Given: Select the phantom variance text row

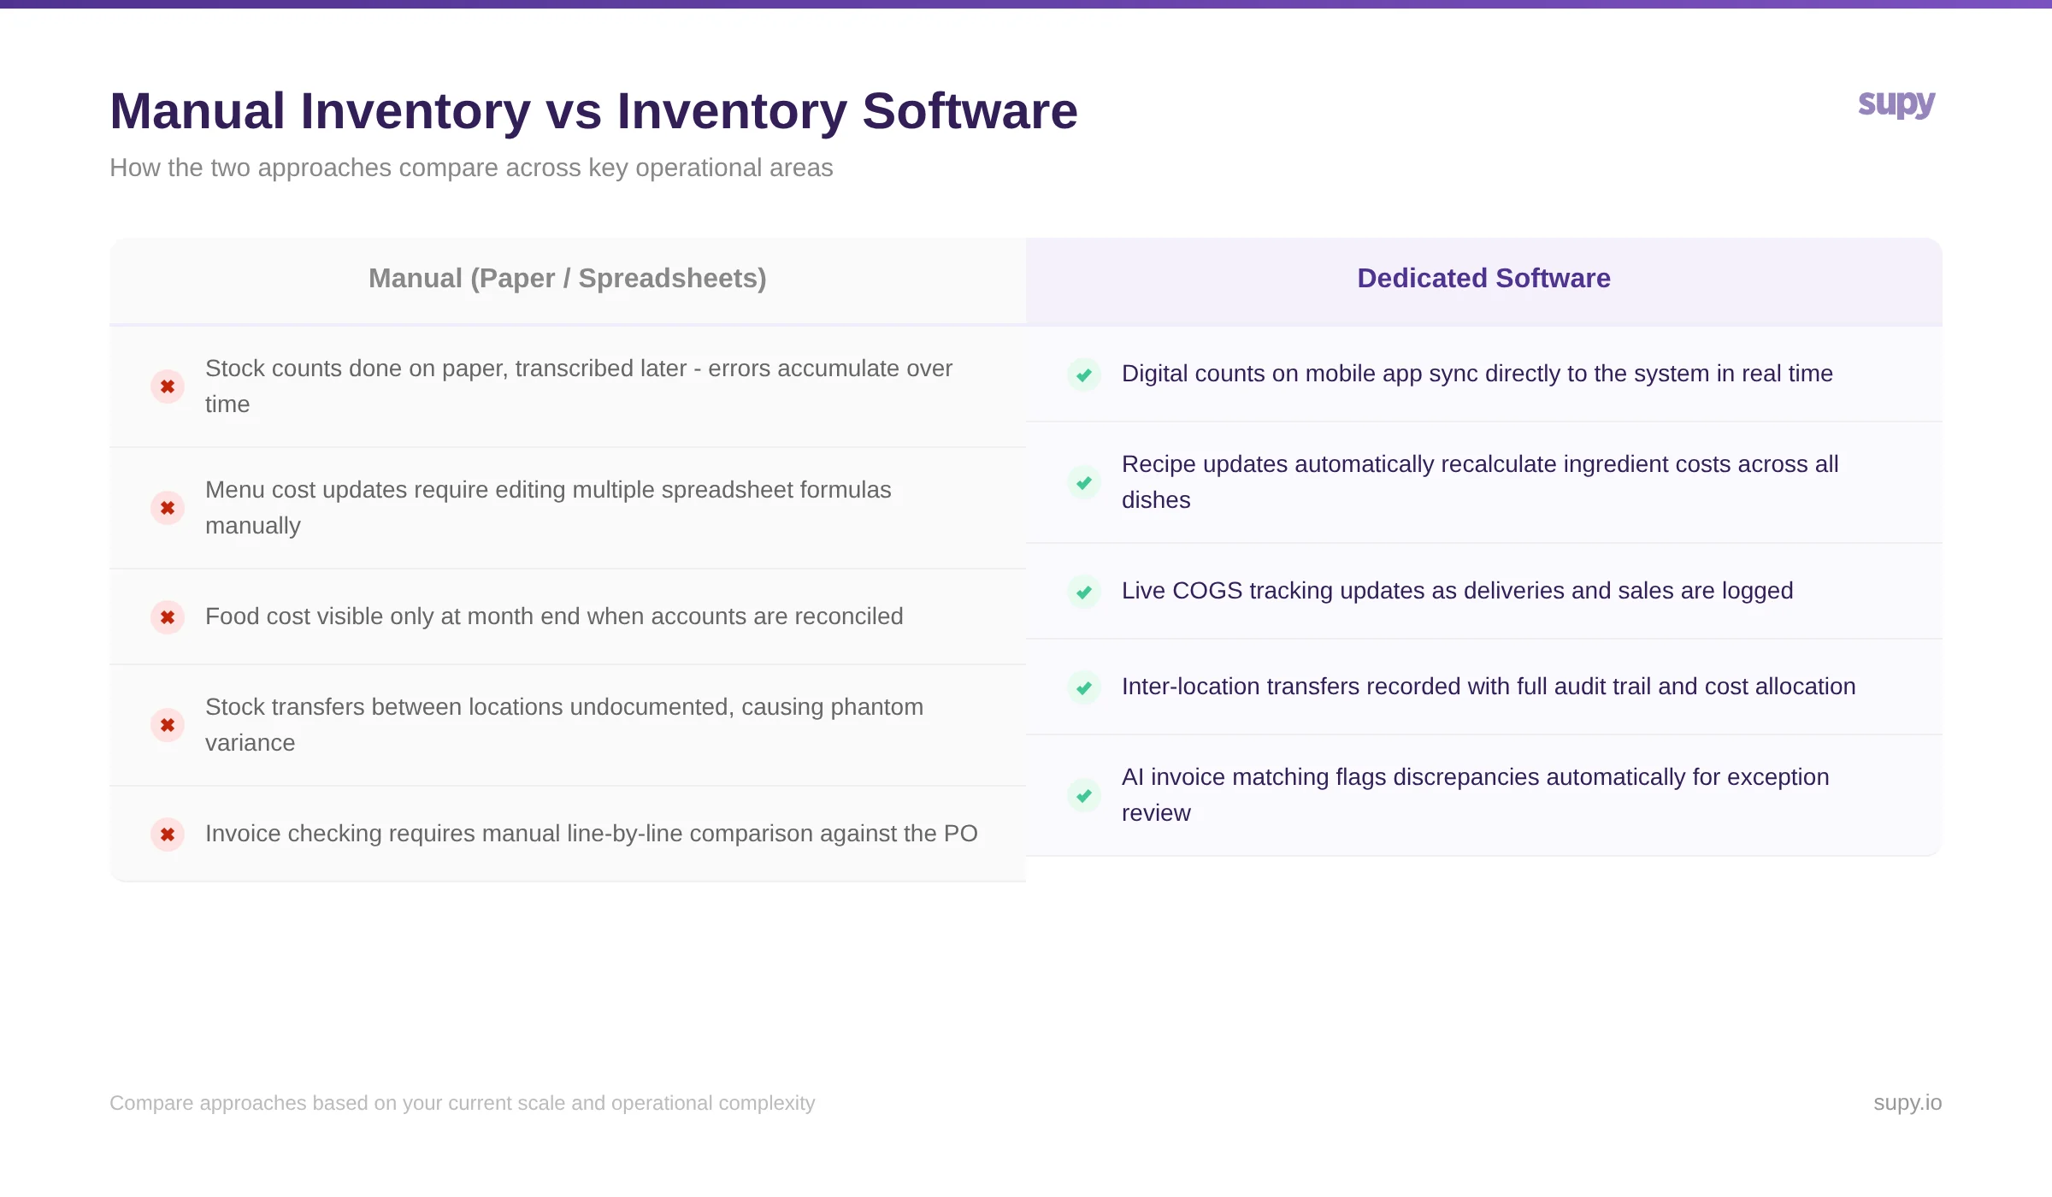Looking at the screenshot, I should 564,725.
